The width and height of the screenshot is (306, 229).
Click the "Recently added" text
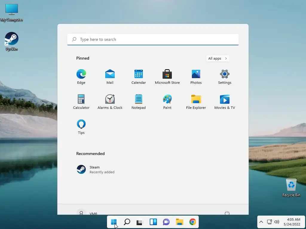pos(102,172)
